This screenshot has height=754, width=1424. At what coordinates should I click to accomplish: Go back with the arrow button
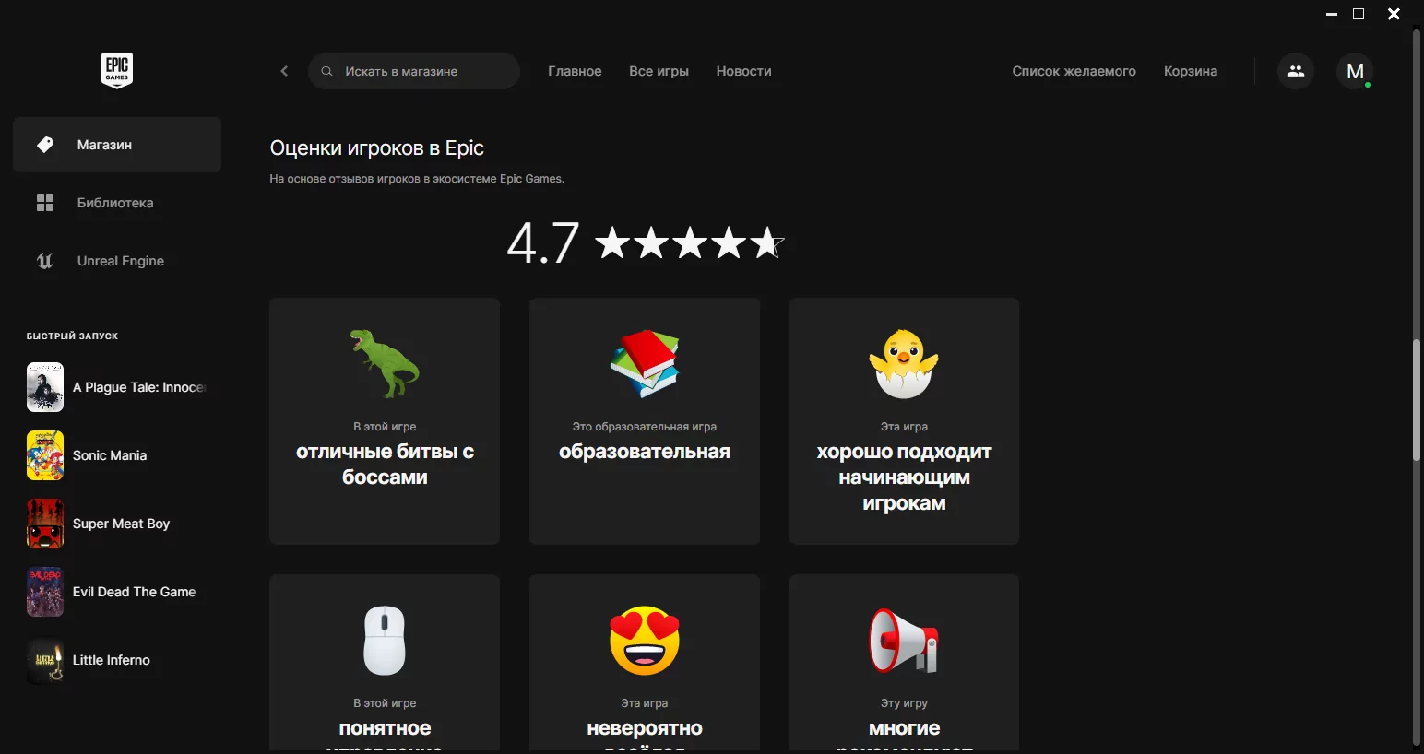coord(284,71)
